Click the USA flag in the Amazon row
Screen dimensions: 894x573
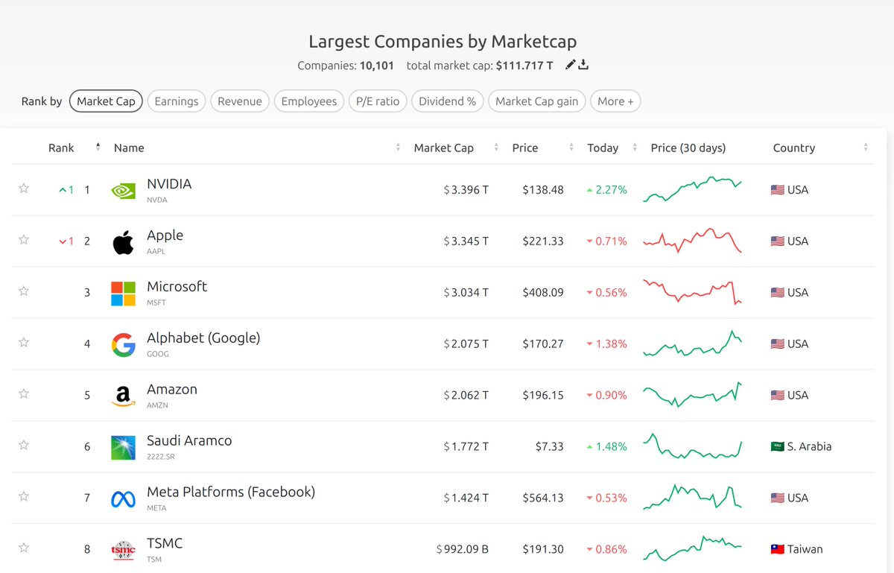pyautogui.click(x=777, y=396)
